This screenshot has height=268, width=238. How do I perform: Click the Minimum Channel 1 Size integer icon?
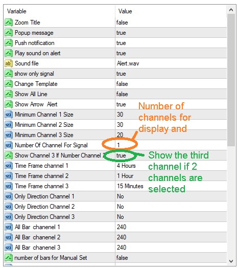(9, 115)
